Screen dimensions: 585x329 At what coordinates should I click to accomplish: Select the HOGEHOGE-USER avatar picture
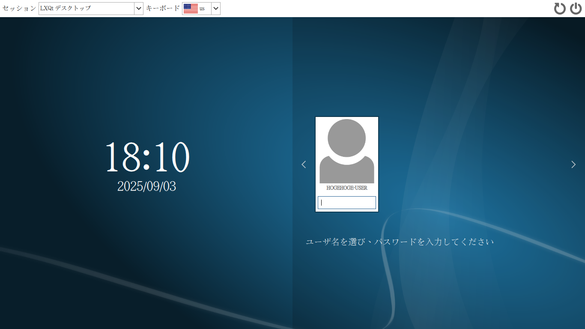pyautogui.click(x=347, y=151)
